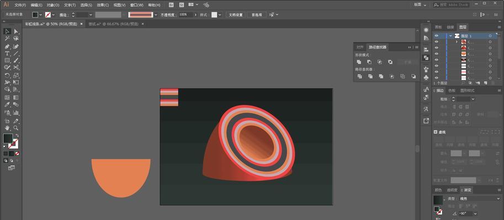Open the graphic style (样式) dropdown
Viewport: 504px width, 220px height.
click(x=220, y=15)
